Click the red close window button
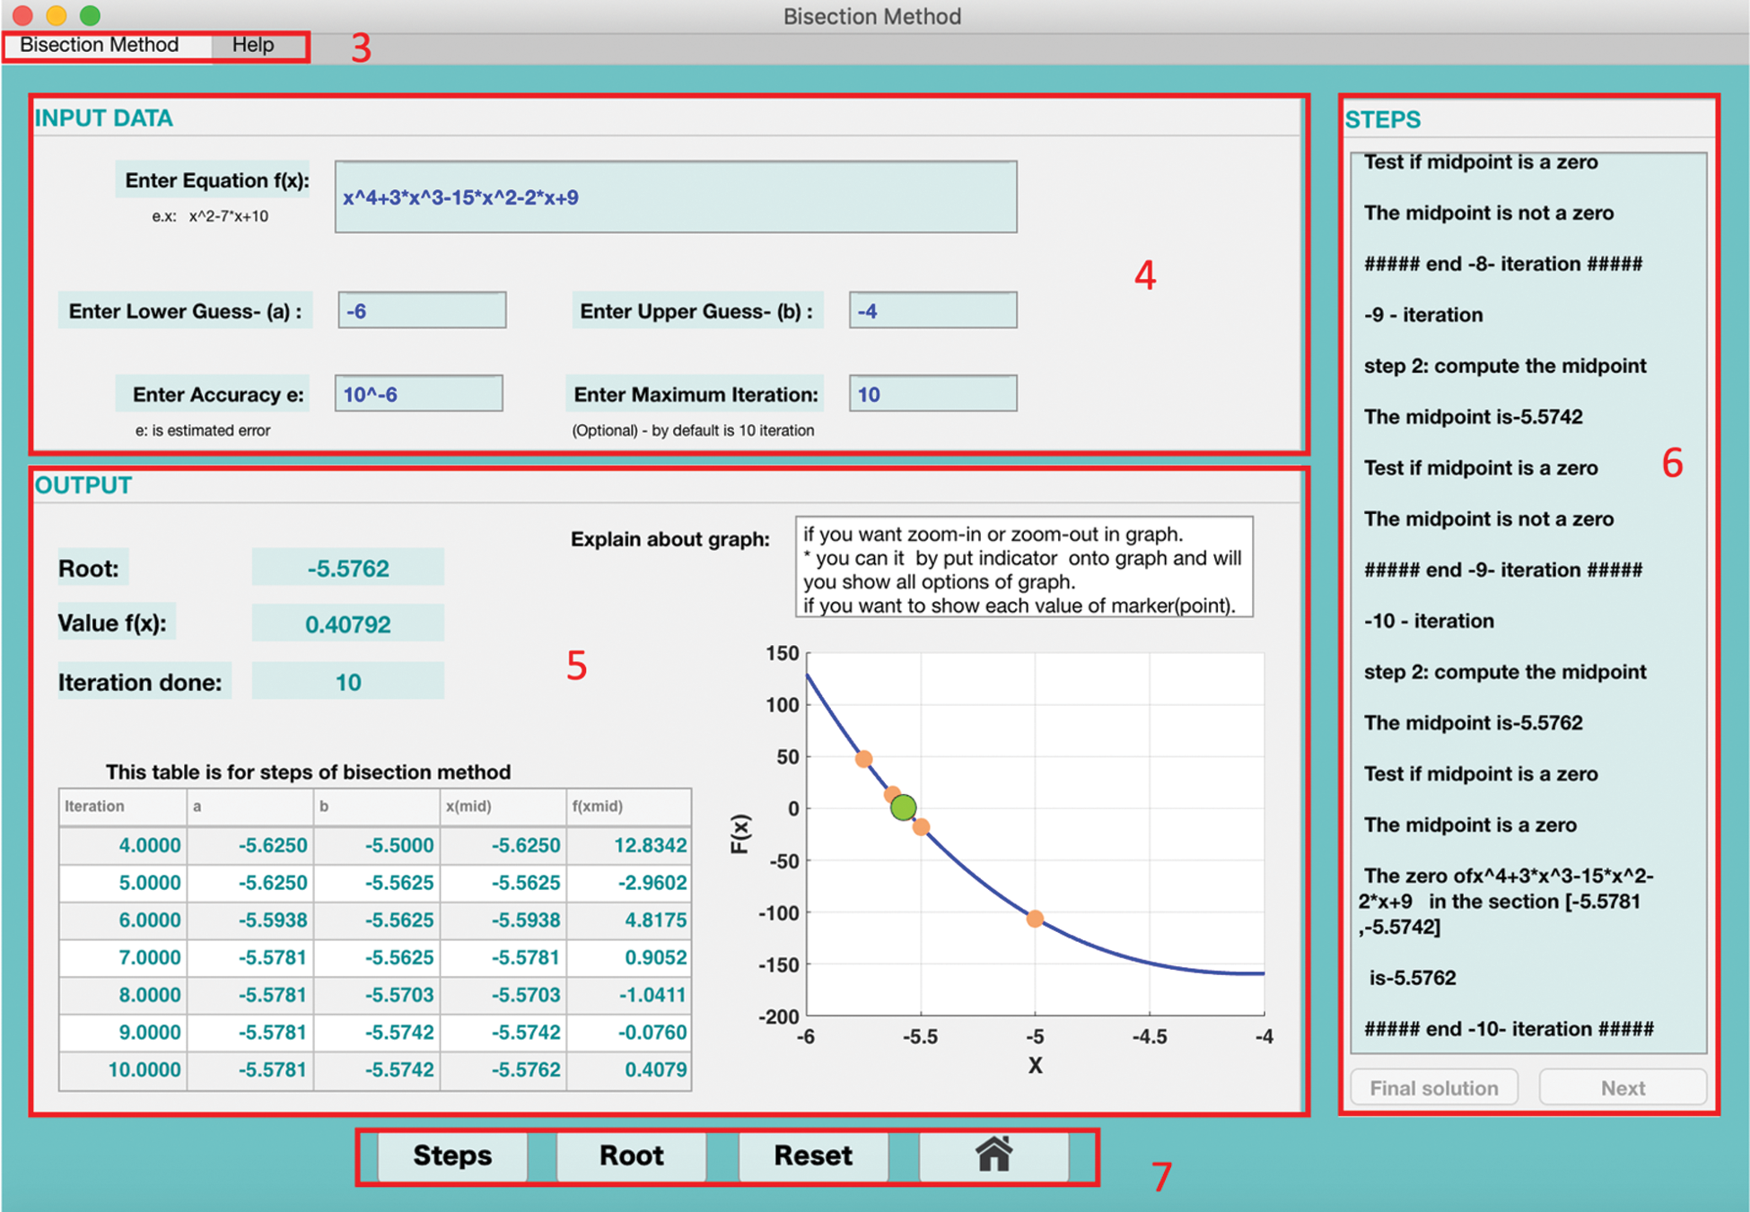This screenshot has width=1750, height=1212. click(23, 15)
